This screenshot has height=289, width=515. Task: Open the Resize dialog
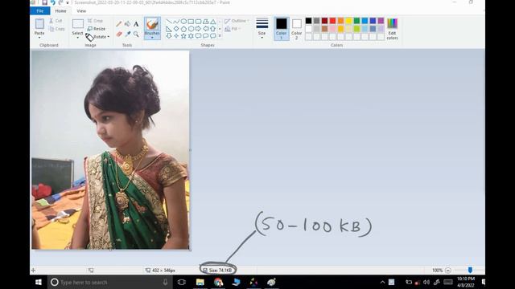(x=97, y=29)
